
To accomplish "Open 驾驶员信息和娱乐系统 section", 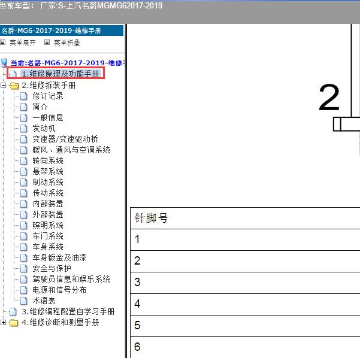I will (x=71, y=280).
